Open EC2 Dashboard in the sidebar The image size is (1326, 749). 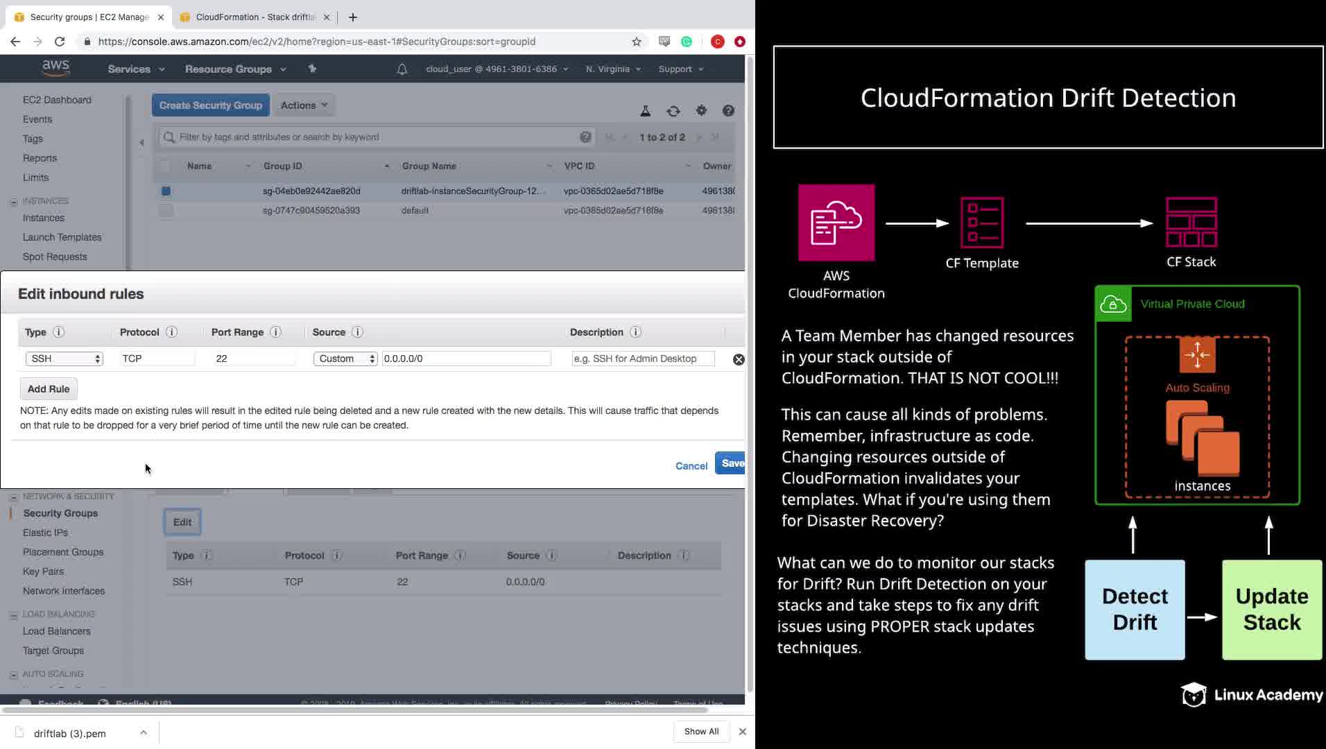tap(57, 100)
